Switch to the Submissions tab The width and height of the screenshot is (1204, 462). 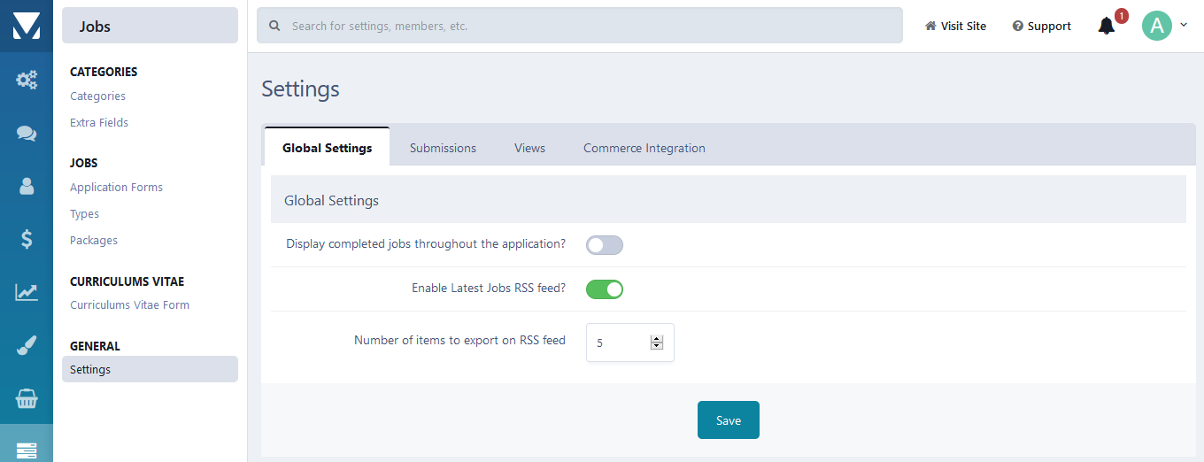443,148
